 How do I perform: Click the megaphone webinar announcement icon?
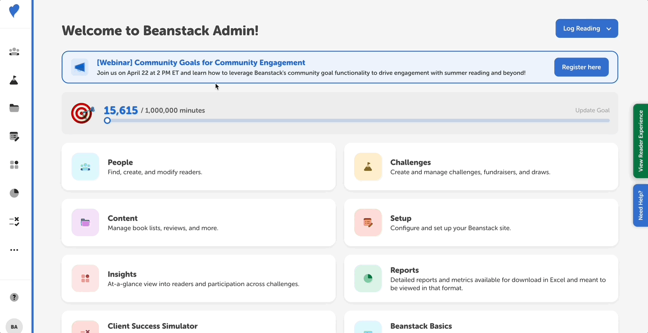click(80, 67)
